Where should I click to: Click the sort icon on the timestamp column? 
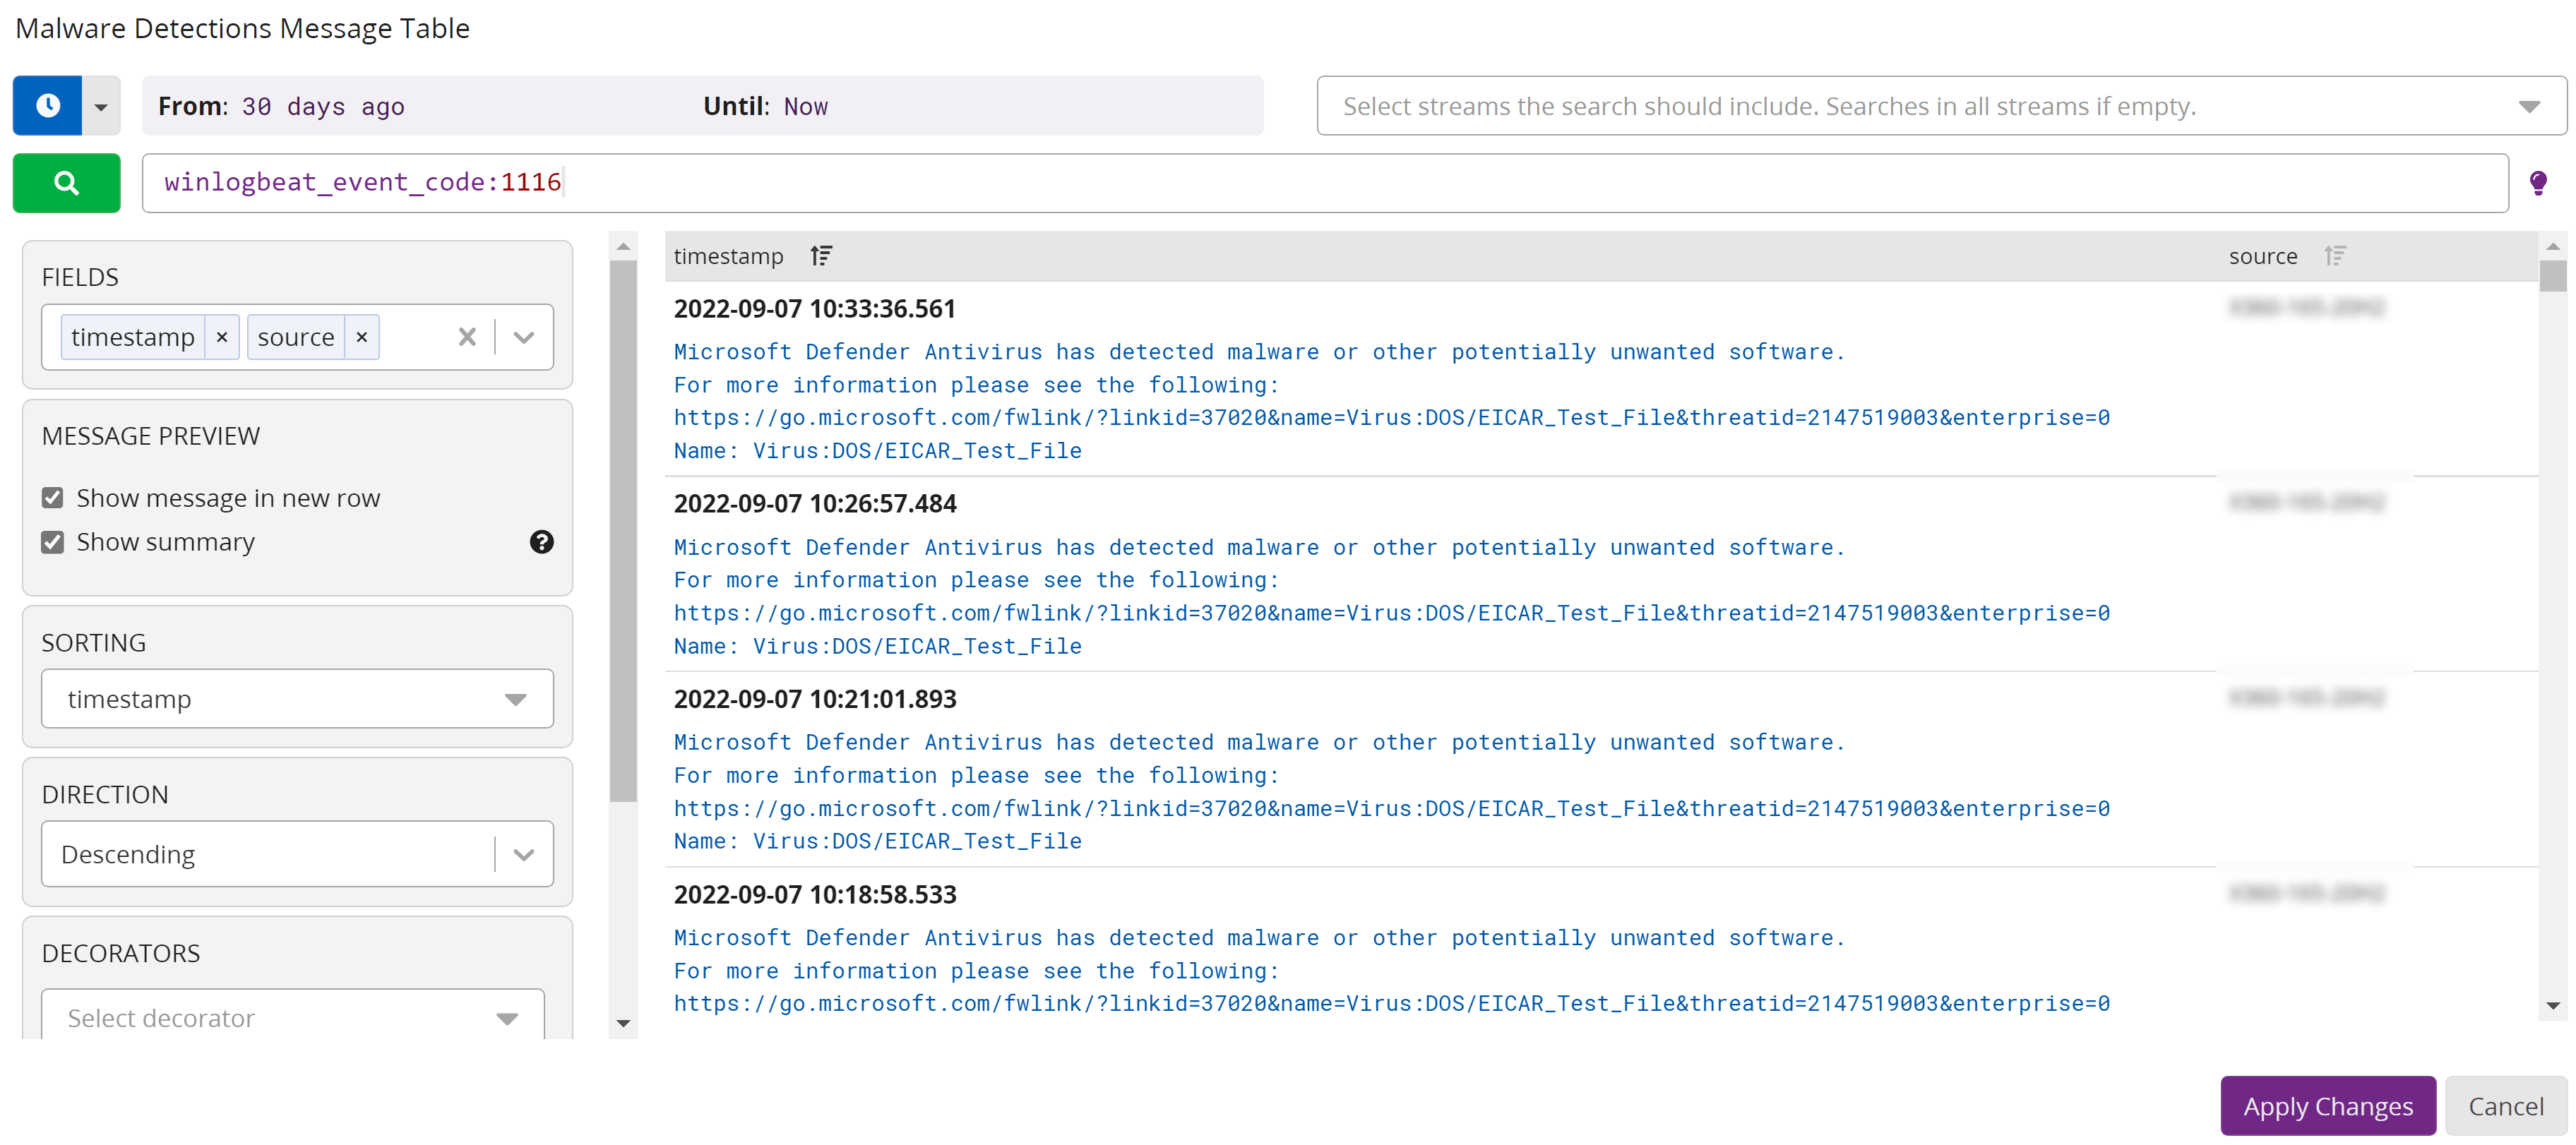point(820,255)
